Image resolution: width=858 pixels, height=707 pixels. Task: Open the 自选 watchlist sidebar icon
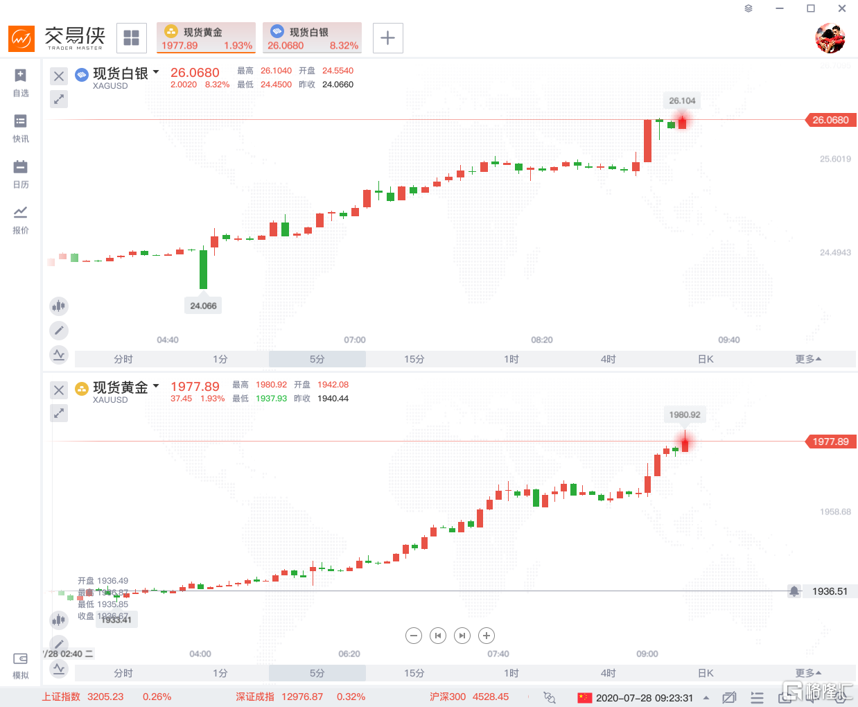pos(21,82)
